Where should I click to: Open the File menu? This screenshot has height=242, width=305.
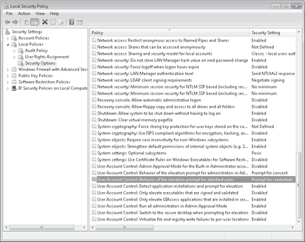[9, 13]
